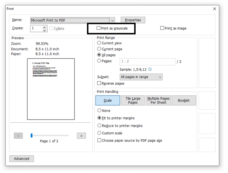Click the Page 1 of 2 label
The height and width of the screenshot is (173, 228).
pos(49,141)
